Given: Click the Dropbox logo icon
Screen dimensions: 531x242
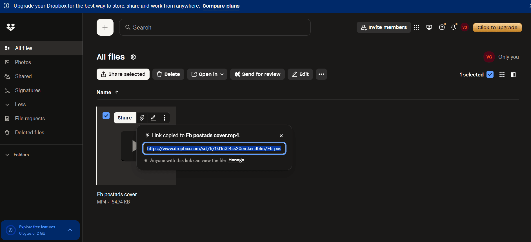Looking at the screenshot, I should [x=11, y=27].
